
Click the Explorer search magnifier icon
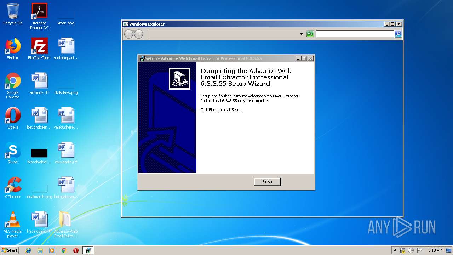click(x=398, y=34)
